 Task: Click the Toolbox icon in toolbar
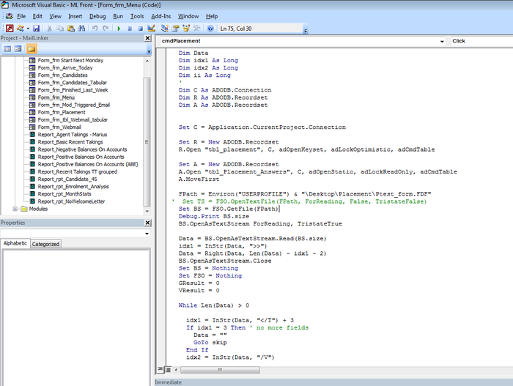click(196, 29)
